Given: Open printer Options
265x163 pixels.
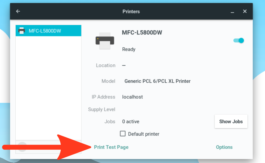Looking at the screenshot, I should (x=224, y=147).
